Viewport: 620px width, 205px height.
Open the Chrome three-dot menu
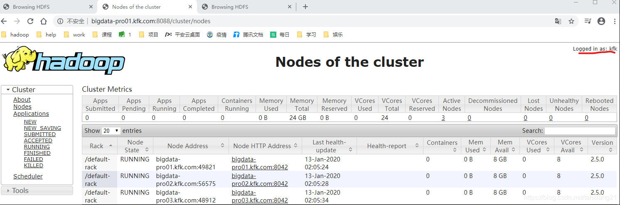614,21
